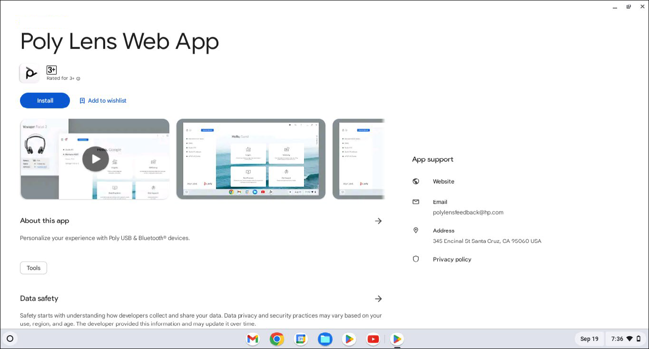649x349 pixels.
Task: Open the Privacy policy shield icon
Action: [416, 259]
